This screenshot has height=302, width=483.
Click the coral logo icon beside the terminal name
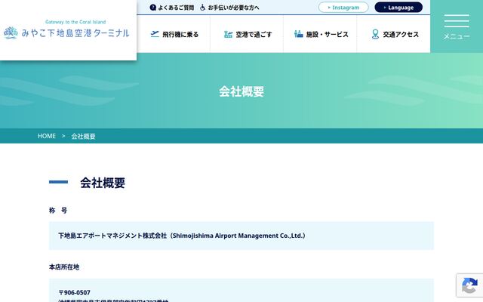[x=11, y=33]
